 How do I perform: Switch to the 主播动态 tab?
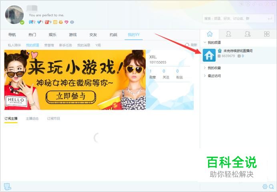[x=32, y=118]
